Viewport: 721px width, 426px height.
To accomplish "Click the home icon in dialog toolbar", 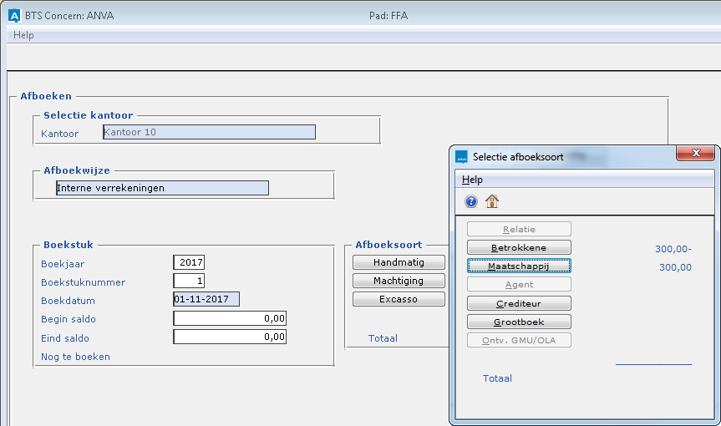I will click(492, 201).
